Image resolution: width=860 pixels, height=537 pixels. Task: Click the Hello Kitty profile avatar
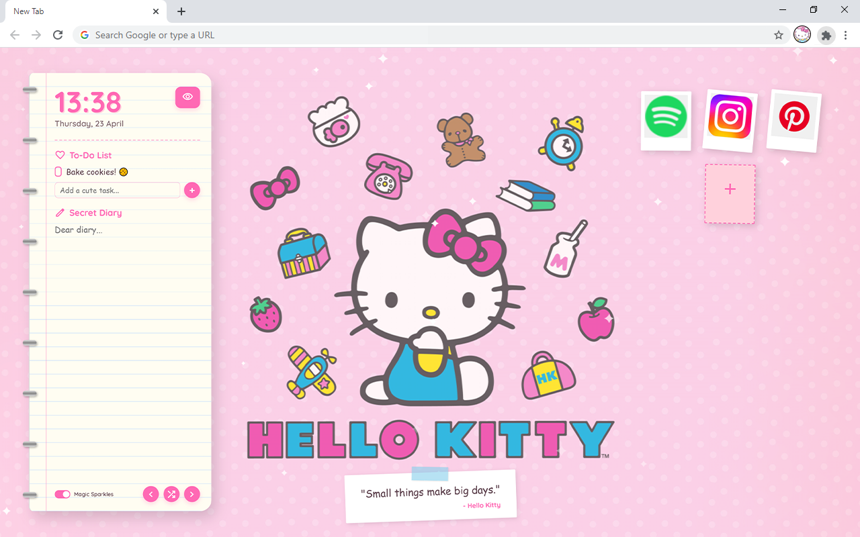point(802,35)
